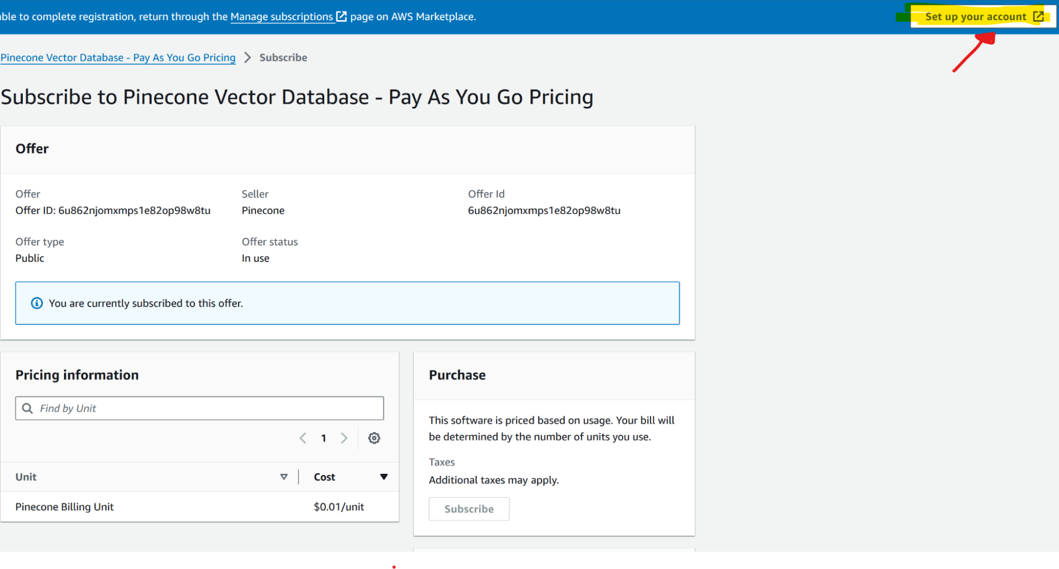
Task: Open the Manage subscriptions link
Action: 281,16
